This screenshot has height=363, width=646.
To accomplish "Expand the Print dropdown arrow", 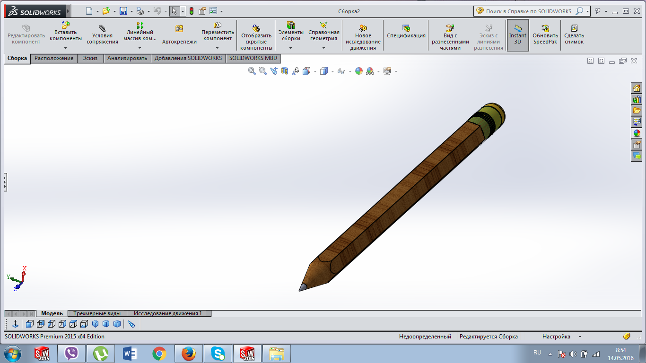I will point(148,11).
